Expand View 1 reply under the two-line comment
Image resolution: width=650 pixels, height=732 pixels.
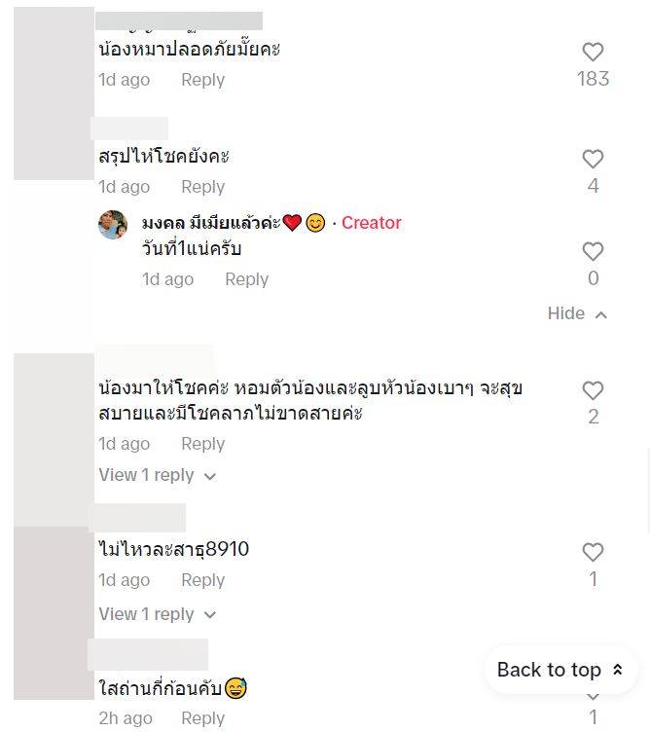click(x=156, y=475)
